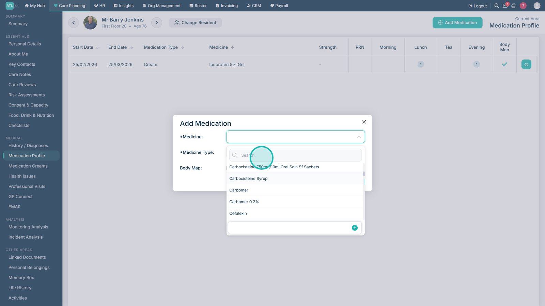Select Carbomer option
The height and width of the screenshot is (306, 545).
[x=295, y=190]
